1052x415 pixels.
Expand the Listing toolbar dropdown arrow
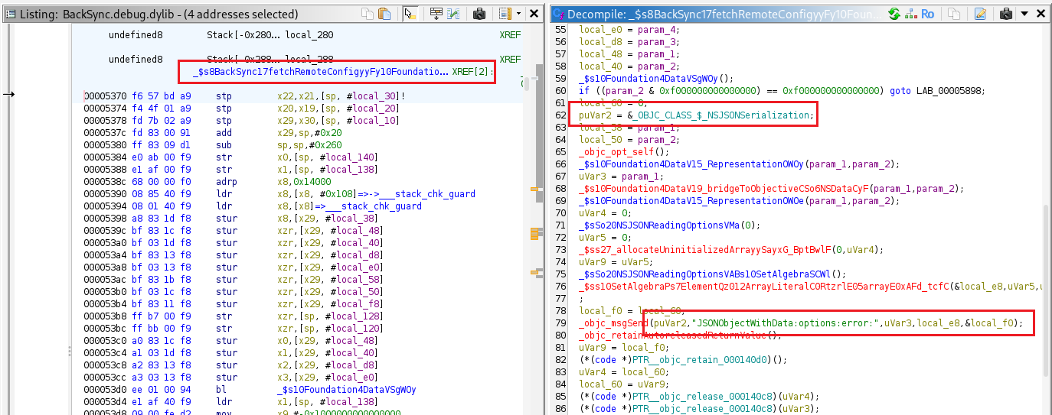pyautogui.click(x=518, y=14)
